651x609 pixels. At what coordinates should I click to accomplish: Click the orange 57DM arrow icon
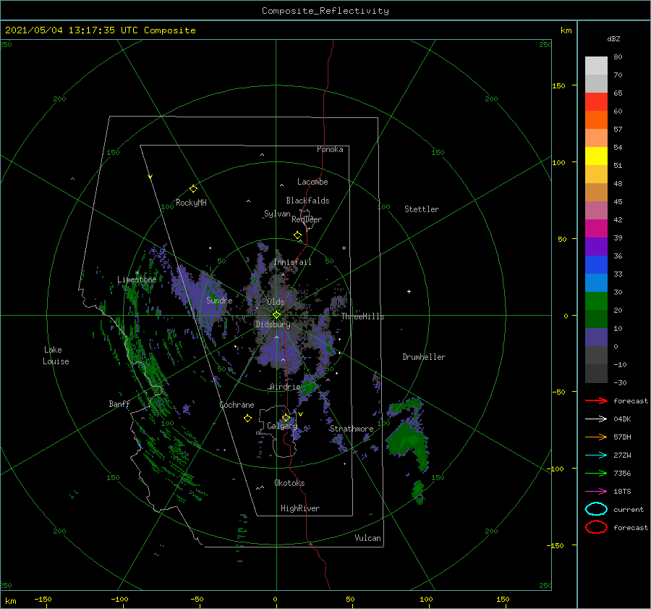pos(596,437)
